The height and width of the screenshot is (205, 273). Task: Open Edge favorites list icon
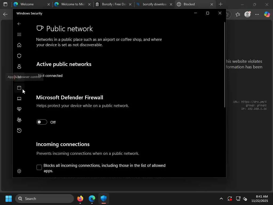tap(238, 14)
